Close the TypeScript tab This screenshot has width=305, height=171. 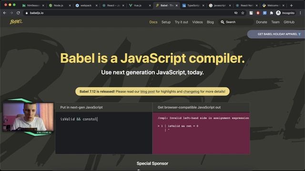pos(203,6)
